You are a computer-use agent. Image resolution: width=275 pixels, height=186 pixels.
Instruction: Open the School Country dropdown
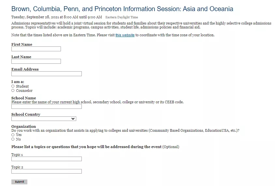click(x=44, y=119)
